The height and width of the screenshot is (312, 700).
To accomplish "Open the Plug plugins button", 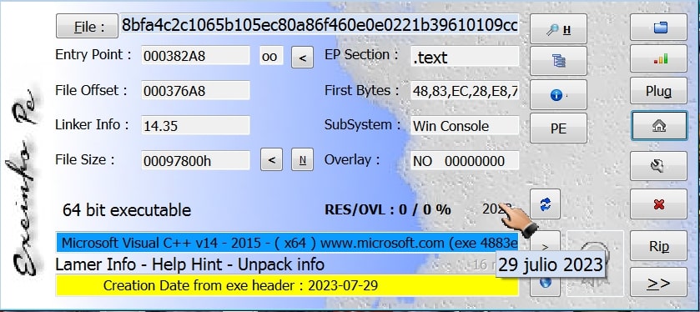I will point(658,91).
